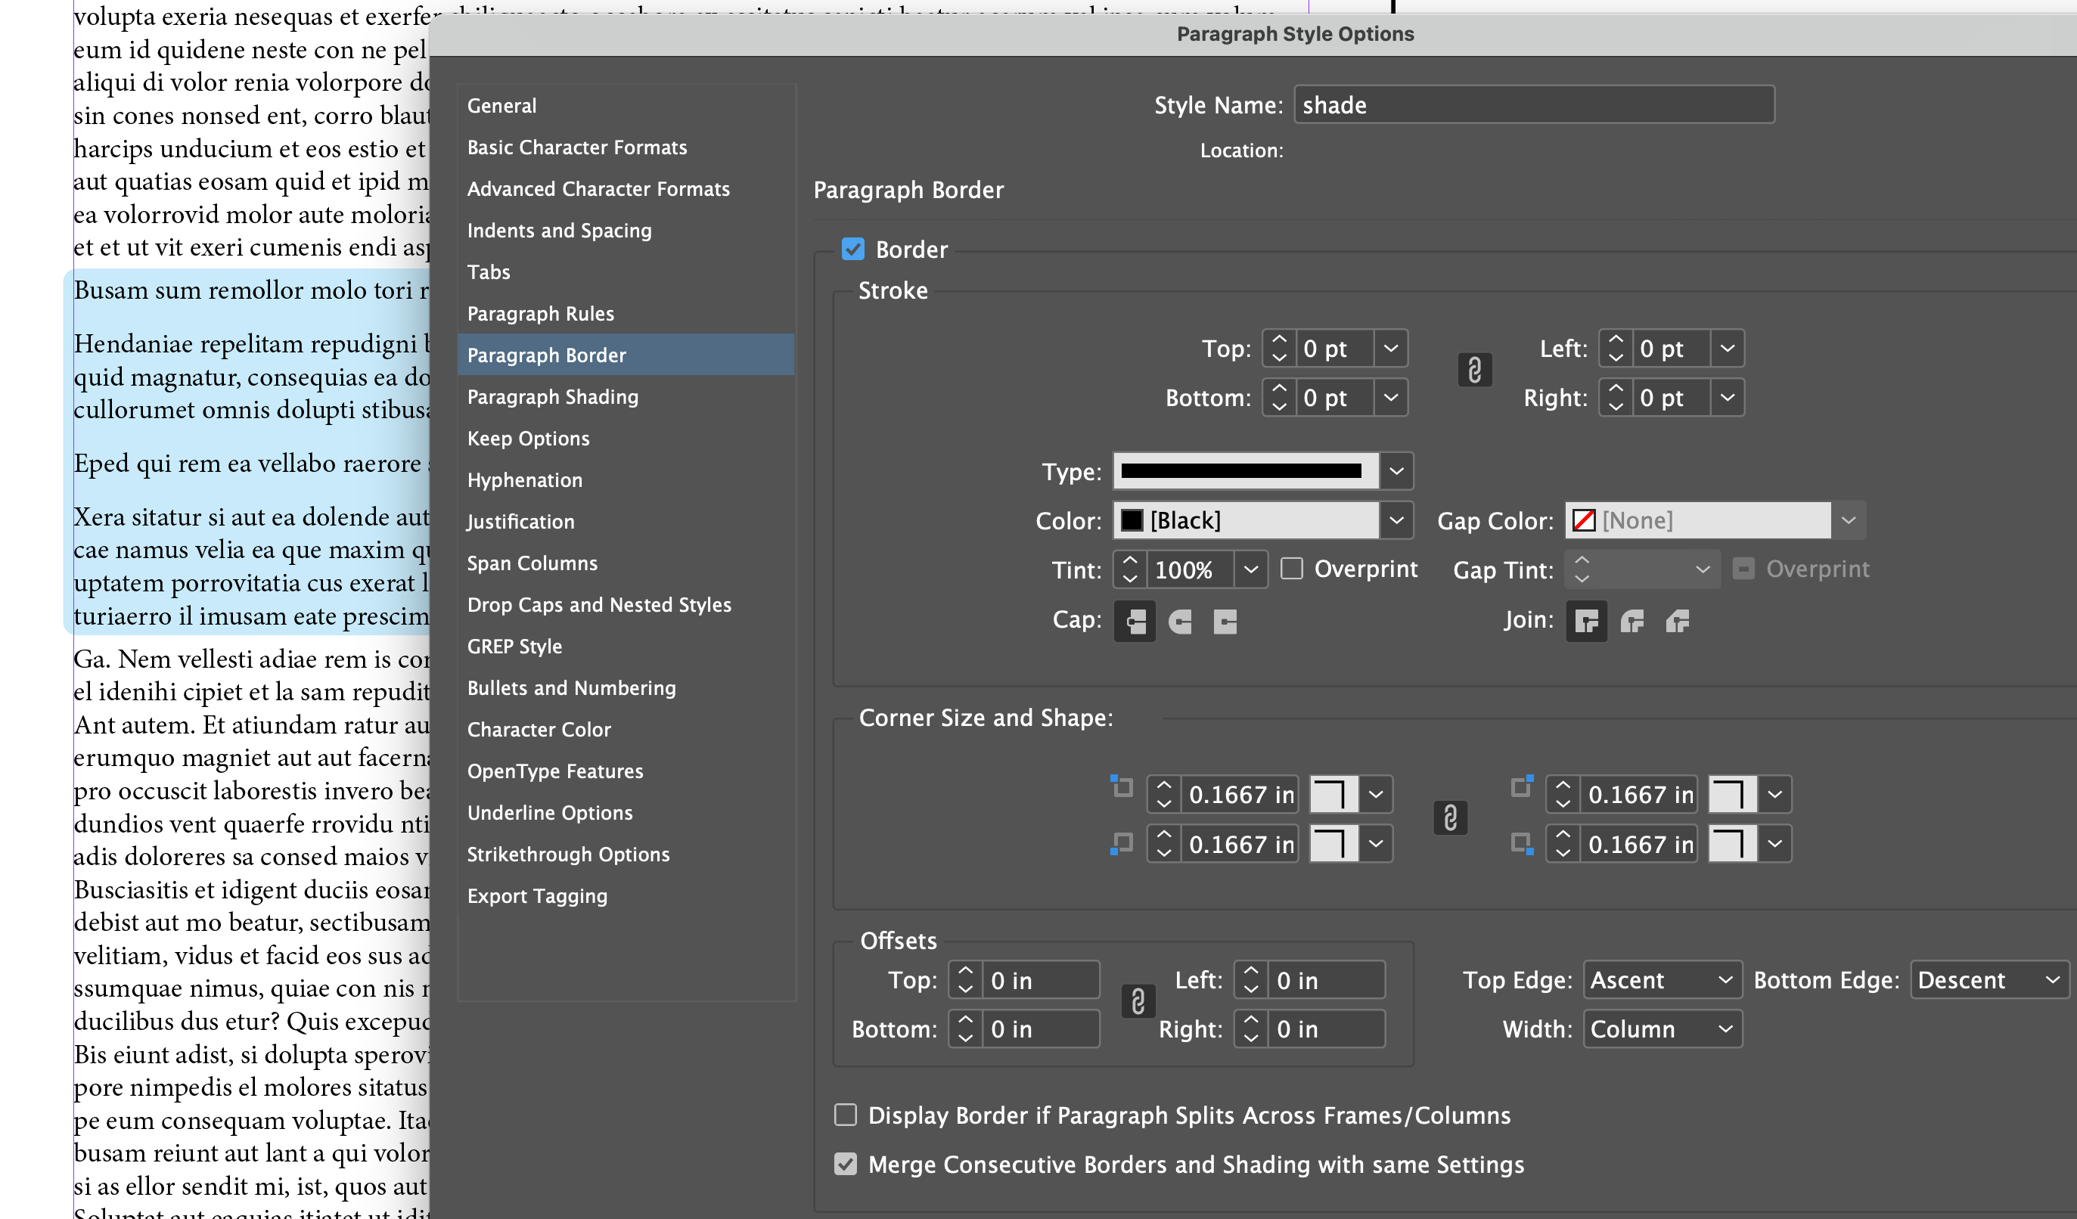Click the Style Name field containing shade
The width and height of the screenshot is (2077, 1219).
1533,104
